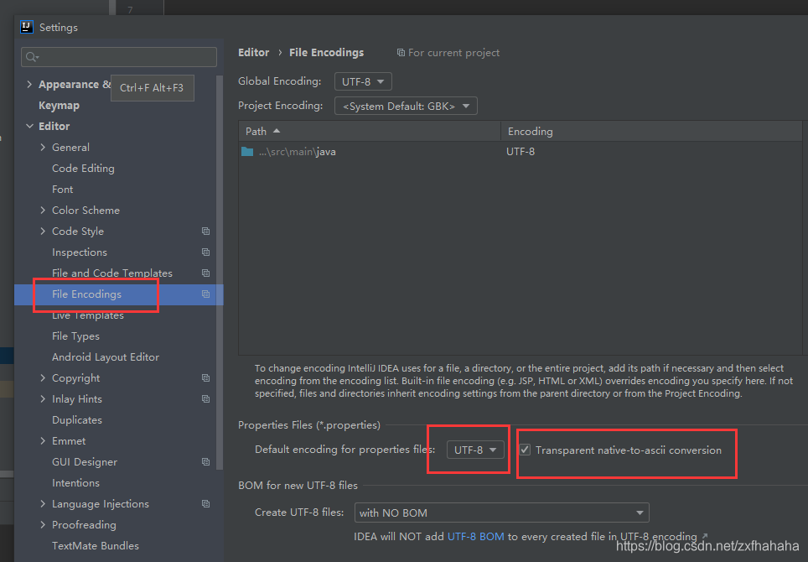The height and width of the screenshot is (562, 808).
Task: Expand the General node
Action: 43,148
